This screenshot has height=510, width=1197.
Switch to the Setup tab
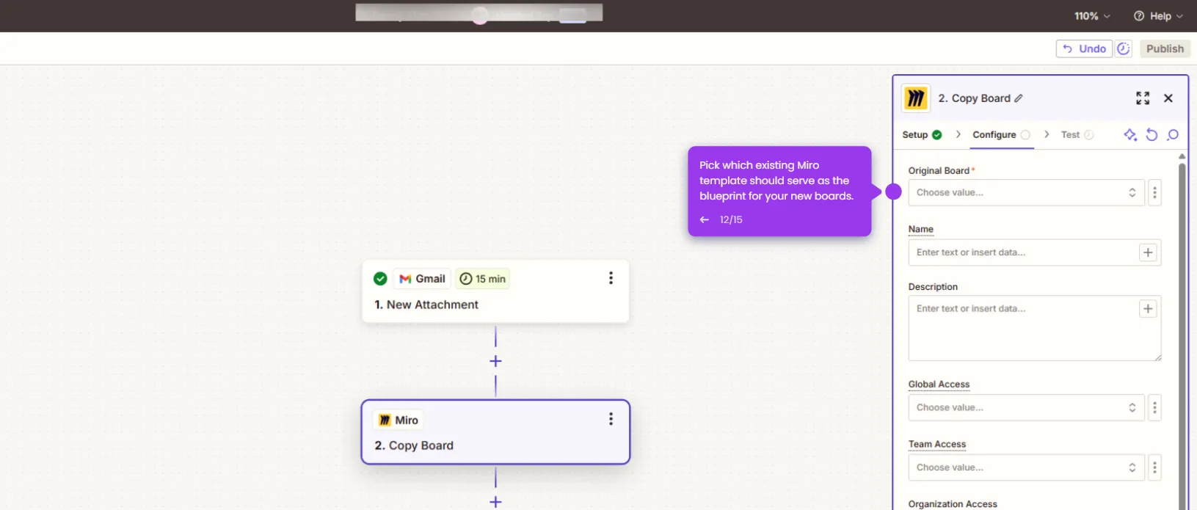point(922,134)
